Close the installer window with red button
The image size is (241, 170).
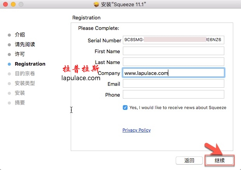5,4
